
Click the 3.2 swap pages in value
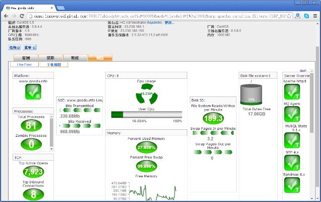point(210,139)
